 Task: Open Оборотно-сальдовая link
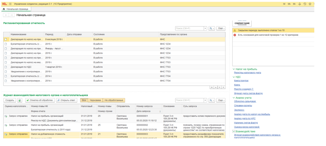245,101
